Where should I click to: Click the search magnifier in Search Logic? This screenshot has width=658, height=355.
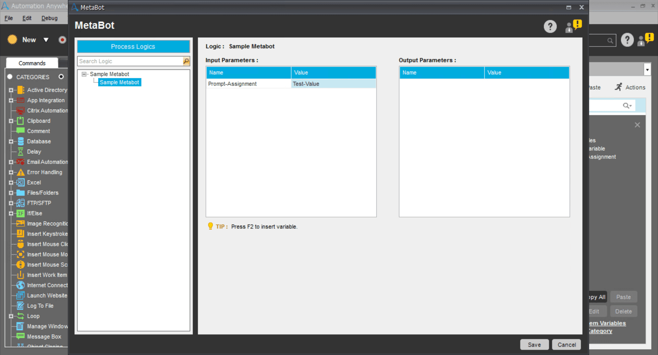[186, 61]
